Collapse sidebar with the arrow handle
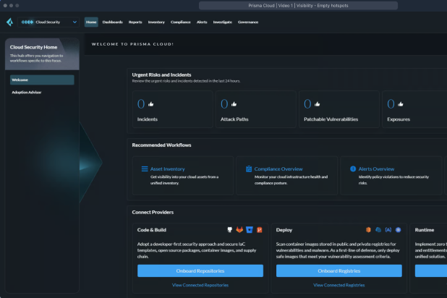The image size is (447, 298). 90,163
